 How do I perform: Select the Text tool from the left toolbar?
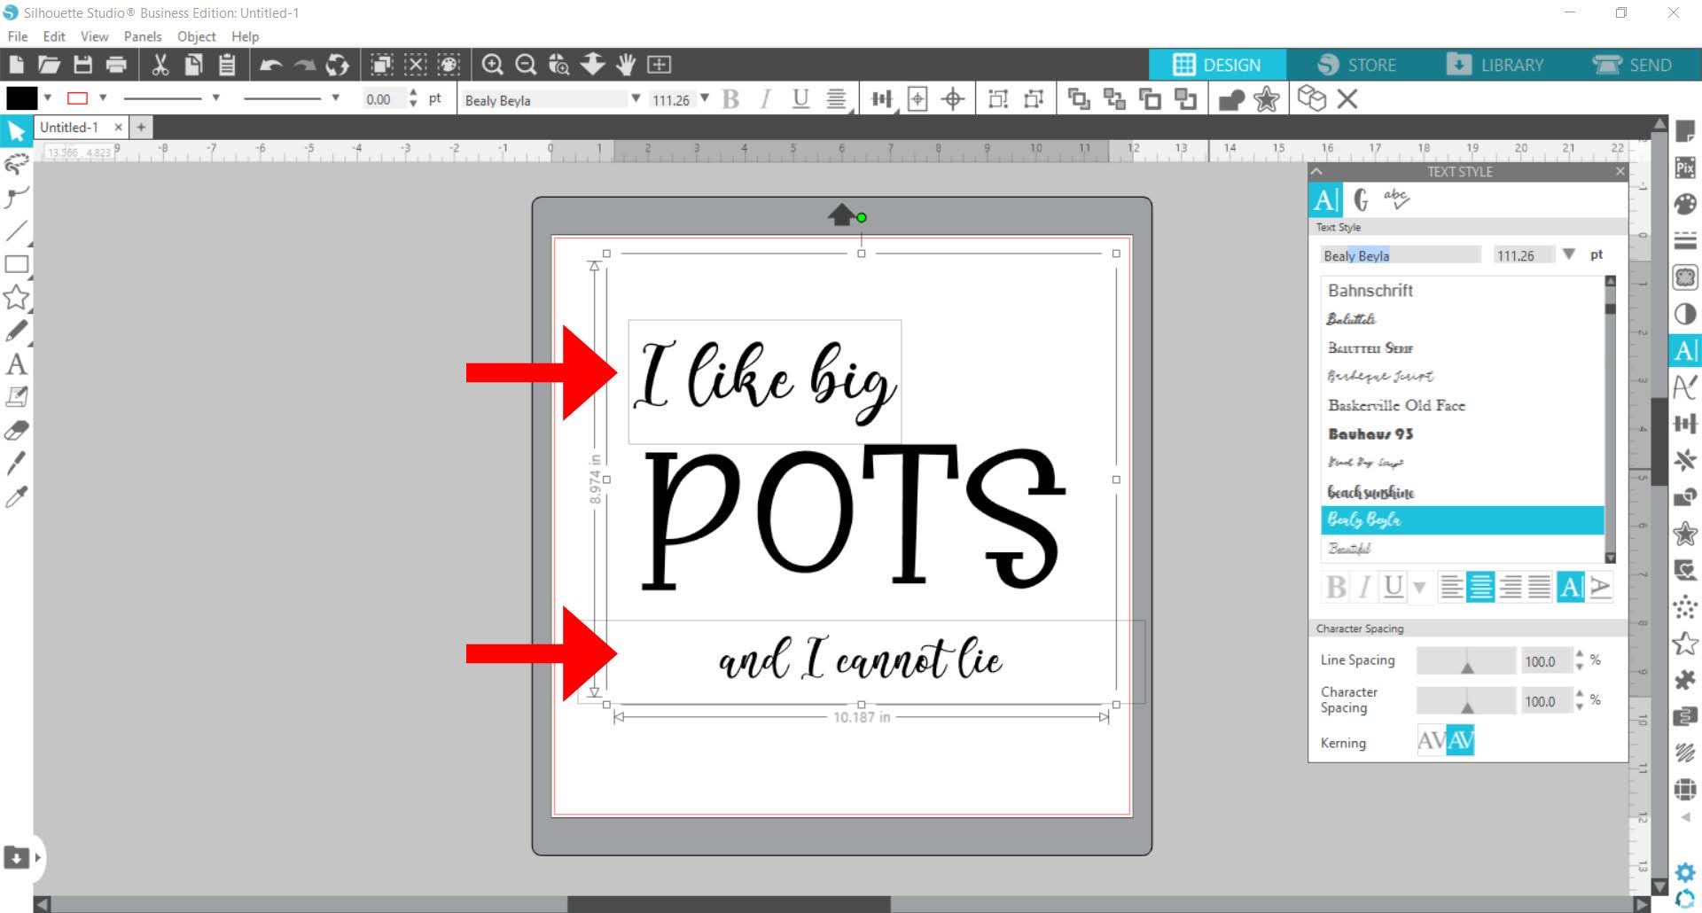(x=16, y=363)
